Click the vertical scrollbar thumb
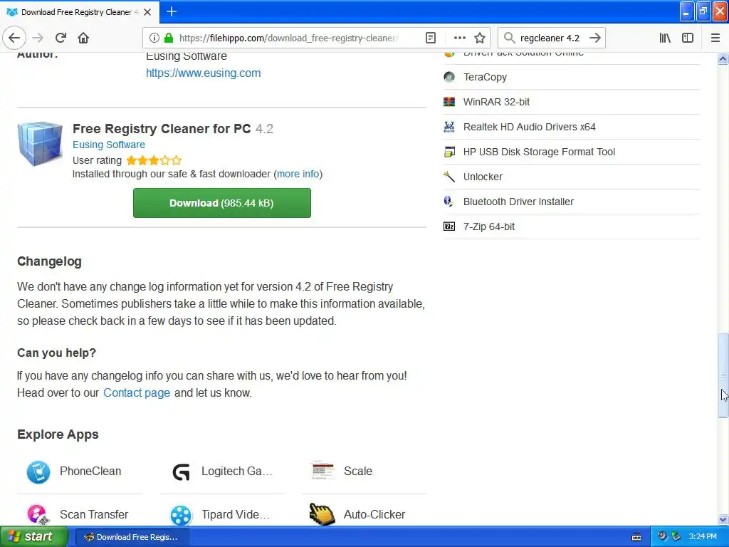729x547 pixels. (x=723, y=375)
